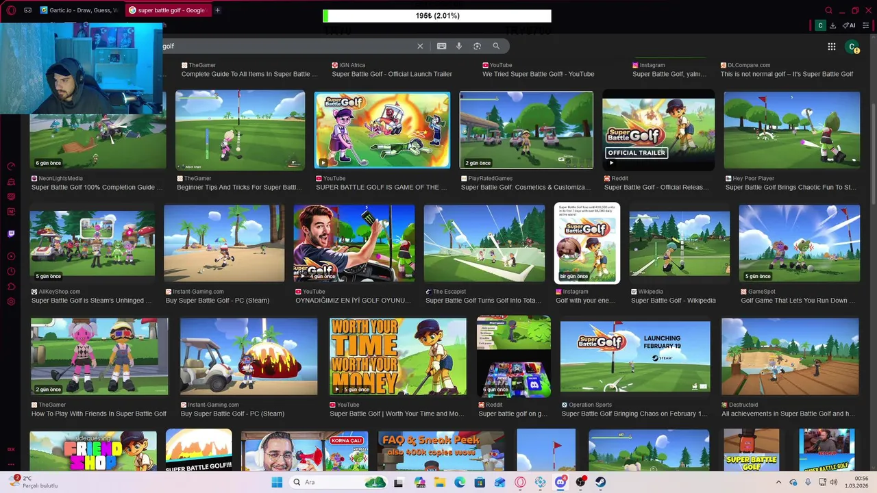The image size is (877, 493).
Task: Open the green C profile extension icon
Action: [x=820, y=25]
